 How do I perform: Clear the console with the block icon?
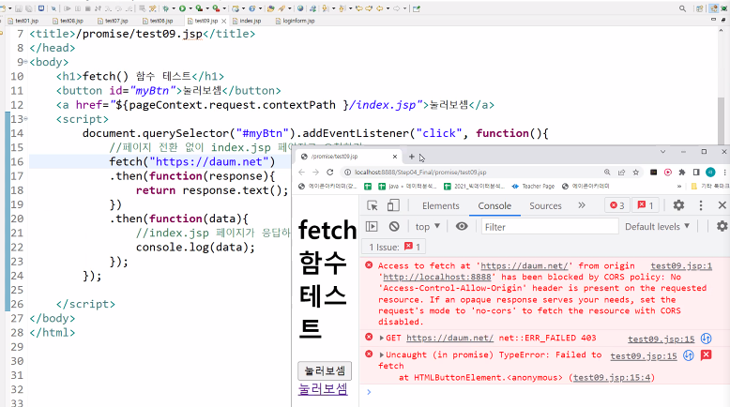[394, 227]
